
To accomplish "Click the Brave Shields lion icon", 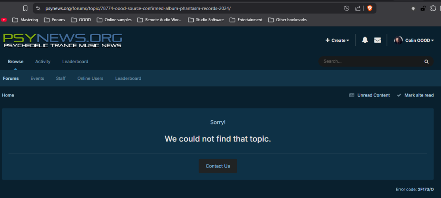I will click(x=370, y=8).
